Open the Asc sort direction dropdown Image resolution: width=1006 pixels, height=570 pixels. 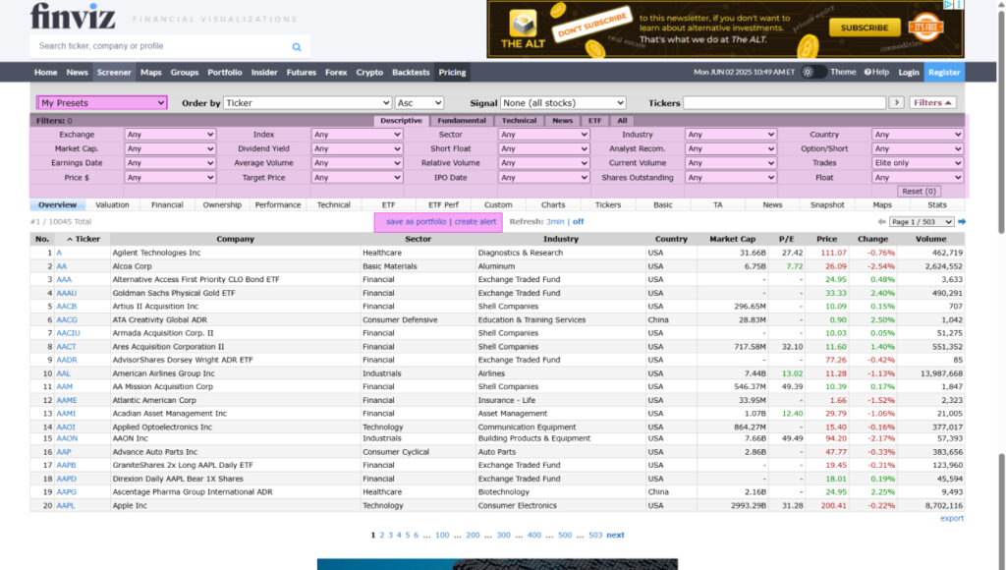tap(419, 103)
